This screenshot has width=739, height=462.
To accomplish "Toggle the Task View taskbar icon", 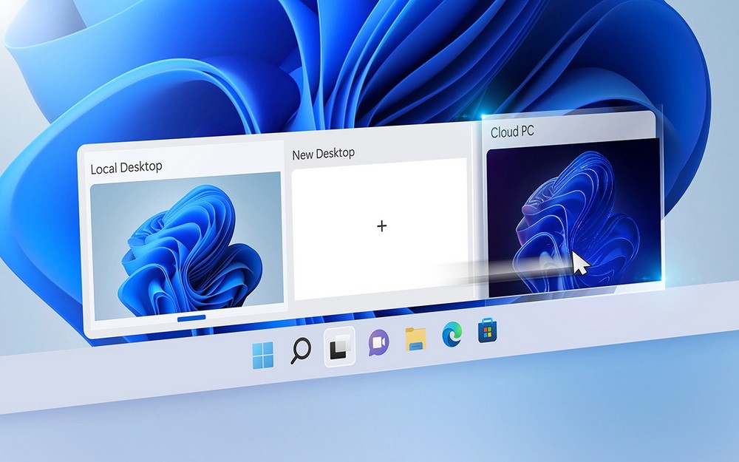I will tap(339, 348).
